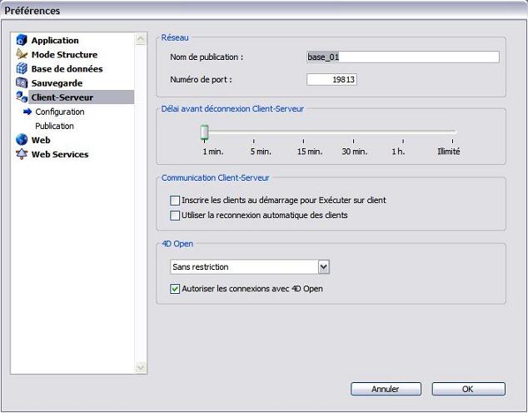Click the blue arrow beside Configuration
This screenshot has width=528, height=413.
coord(27,112)
